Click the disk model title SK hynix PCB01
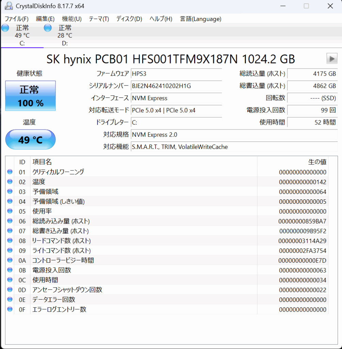Image resolution: width=342 pixels, height=349 pixels. (x=171, y=59)
